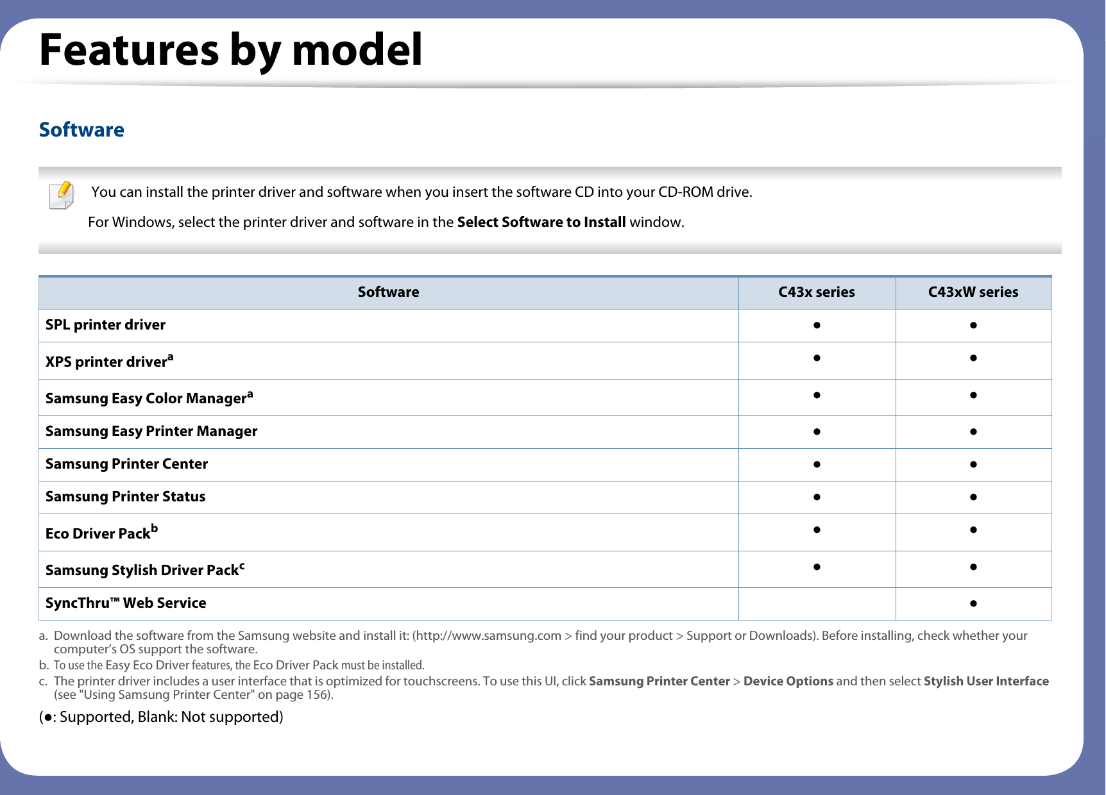Click 'Samsung Easy Printer Manager' row label
This screenshot has width=1106, height=795.
tap(151, 431)
